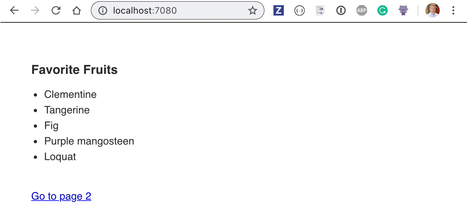
Task: Focus the localhost:7080 address bar
Action: [x=177, y=10]
